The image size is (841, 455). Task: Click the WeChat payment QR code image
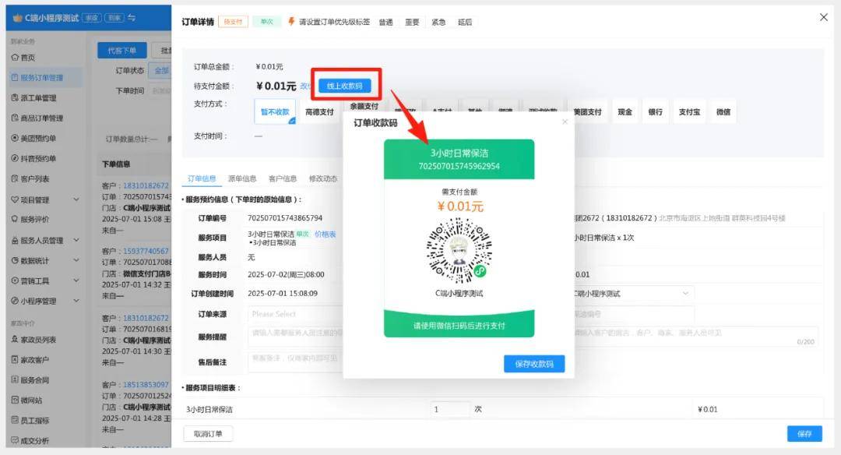(x=459, y=250)
